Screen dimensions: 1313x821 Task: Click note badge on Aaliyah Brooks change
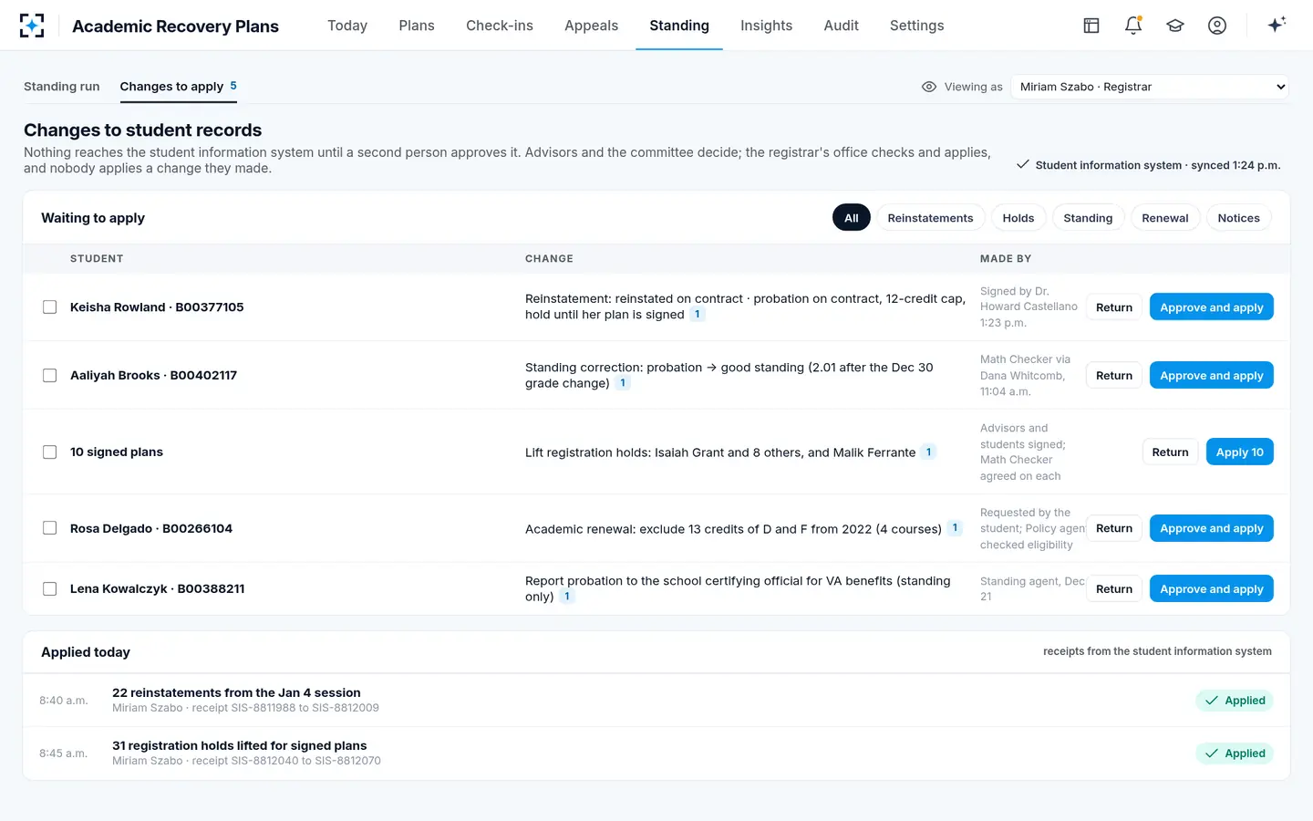pos(623,383)
